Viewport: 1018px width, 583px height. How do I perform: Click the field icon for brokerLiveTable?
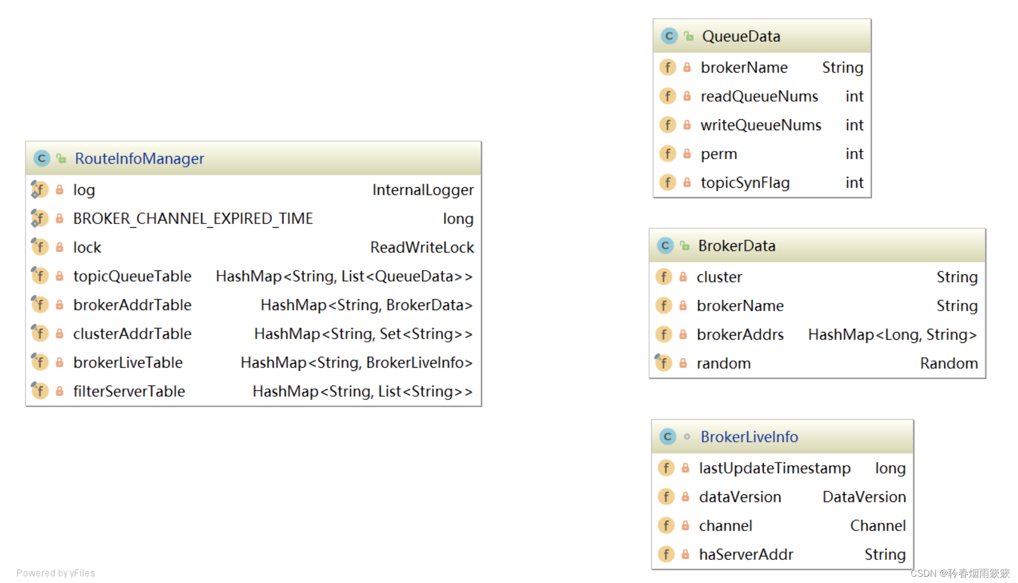click(x=40, y=362)
